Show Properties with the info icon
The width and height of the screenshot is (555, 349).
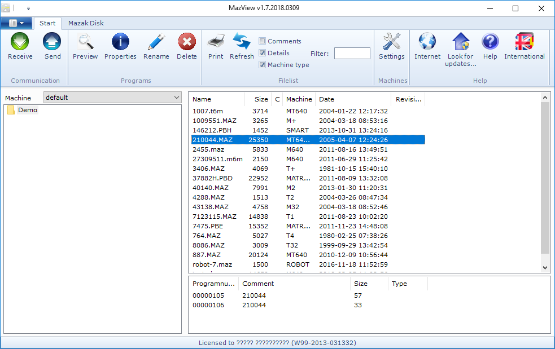(x=120, y=41)
